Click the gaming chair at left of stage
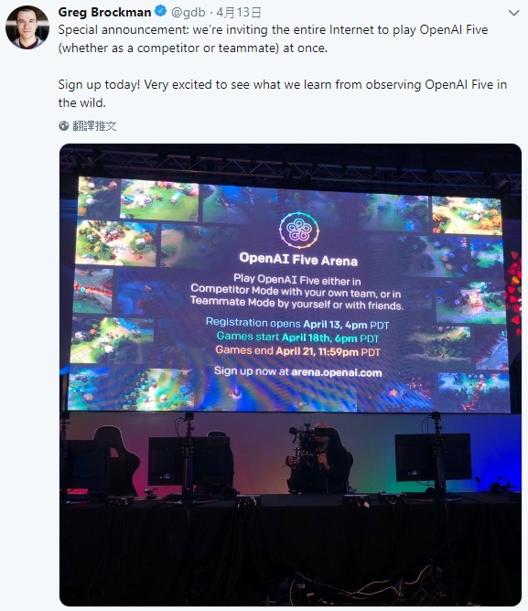This screenshot has height=611, width=528. [115, 461]
